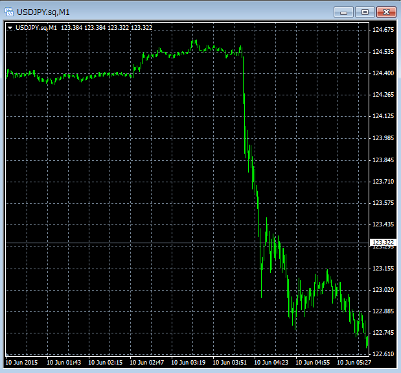Screen dimensions: 401x373
Task: Click the 10 Jun 04:23 time label
Action: pos(272,363)
